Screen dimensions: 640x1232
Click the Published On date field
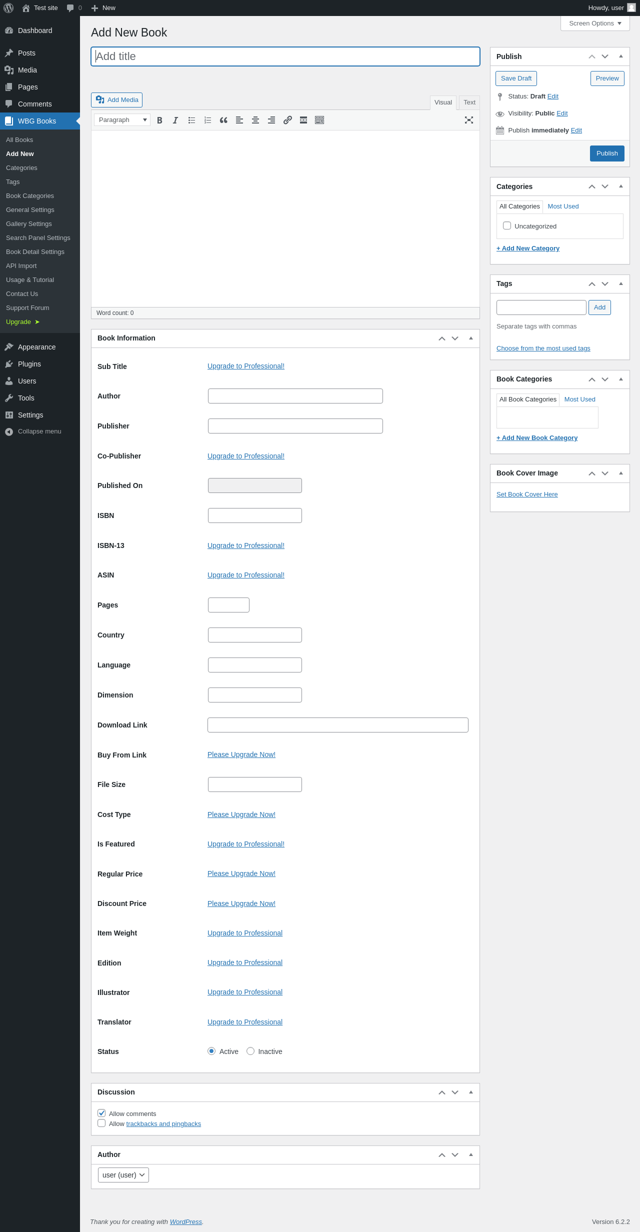(x=255, y=485)
